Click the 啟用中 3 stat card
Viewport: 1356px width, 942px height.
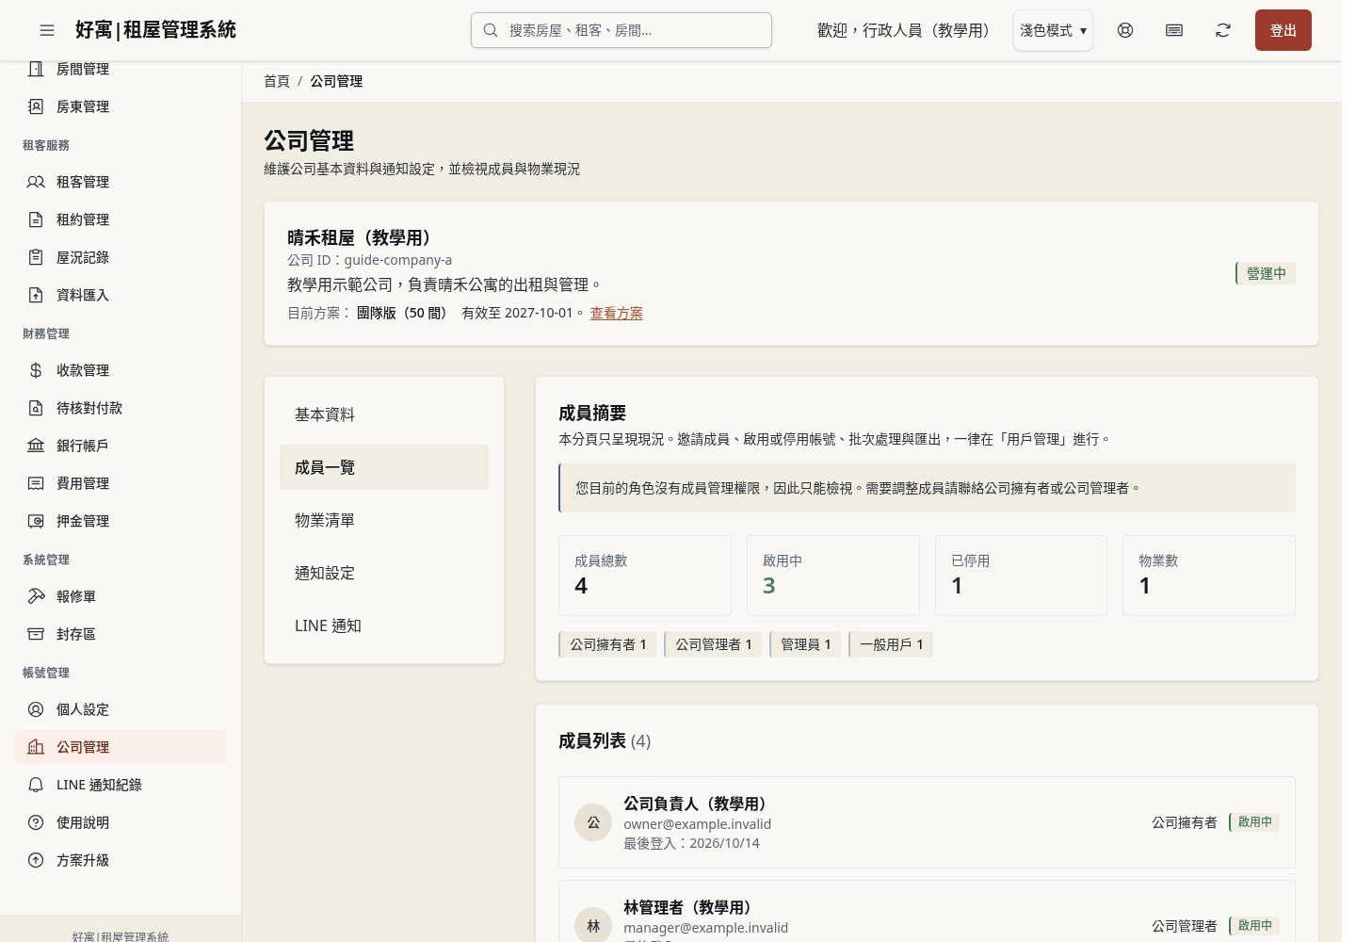pos(833,576)
